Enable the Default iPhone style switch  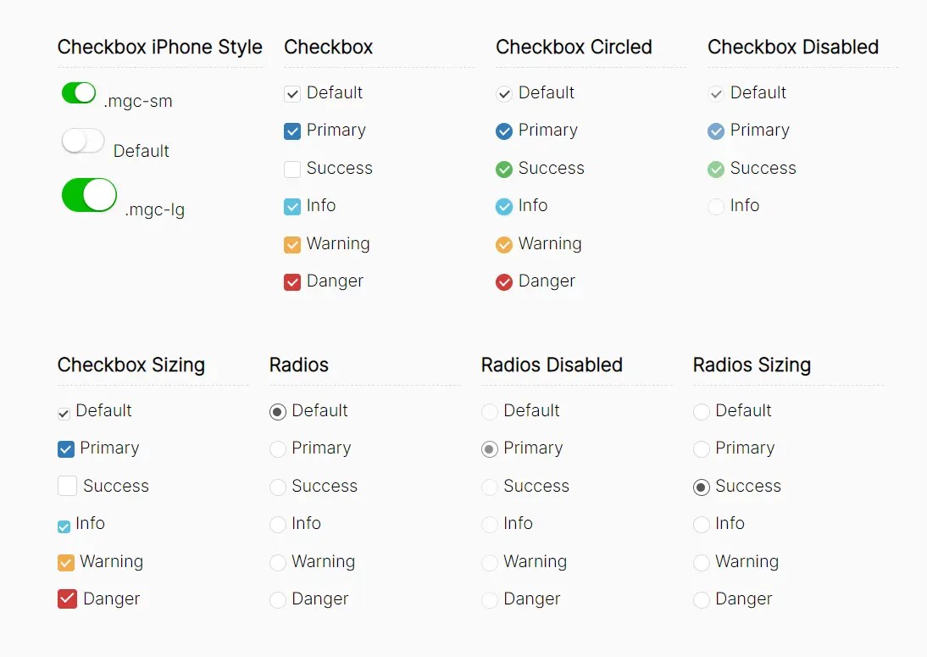82,141
